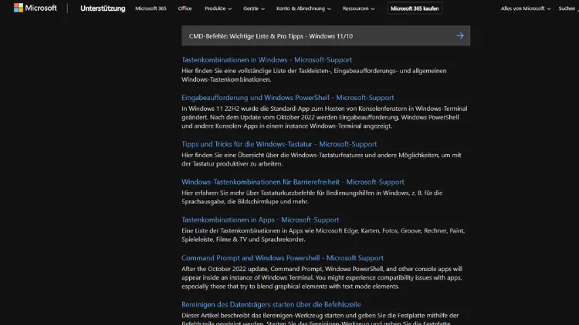The image size is (579, 325).
Task: Open Windows-Tastenkombinationen für Barrierefreiheit link
Action: coord(293,182)
